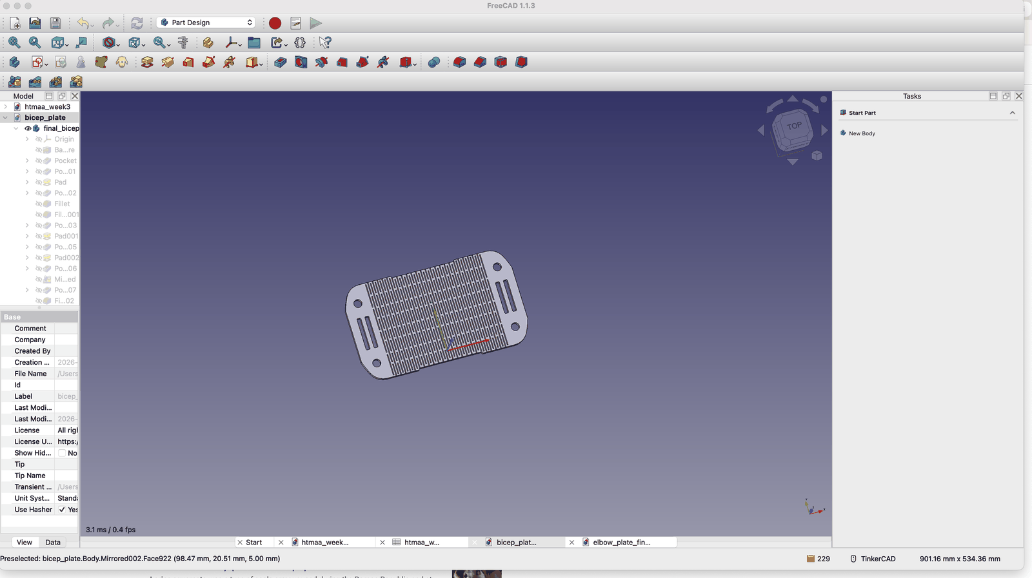Click New Body in Tasks panel

pos(862,133)
